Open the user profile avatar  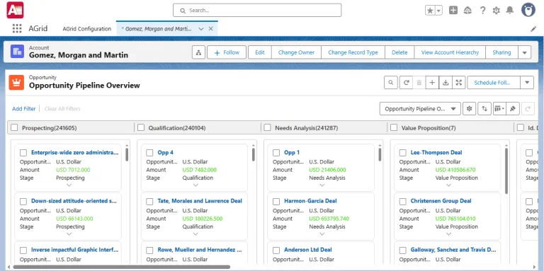point(528,10)
